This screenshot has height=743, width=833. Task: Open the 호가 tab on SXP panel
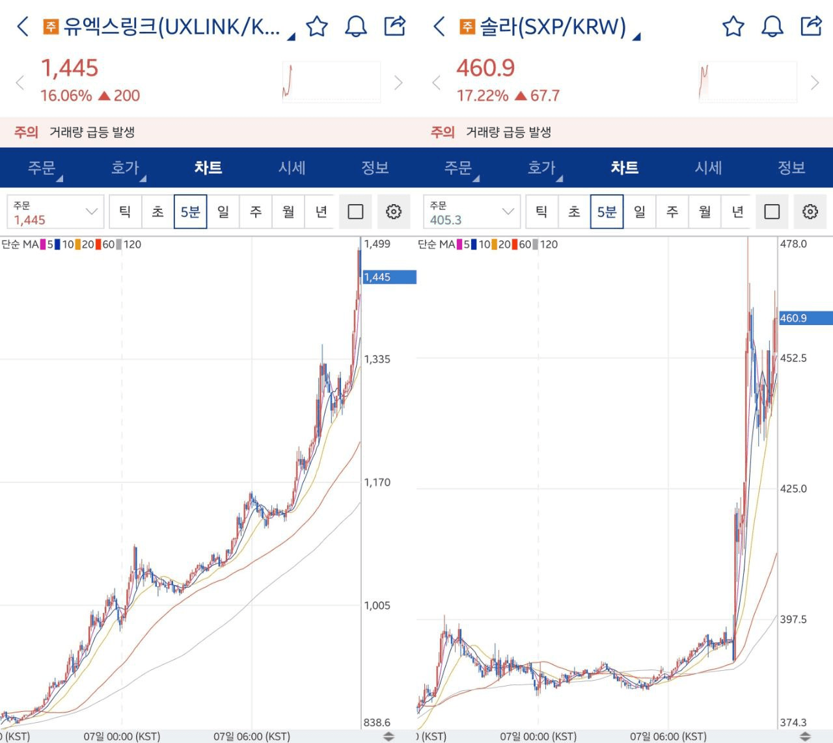tap(541, 168)
